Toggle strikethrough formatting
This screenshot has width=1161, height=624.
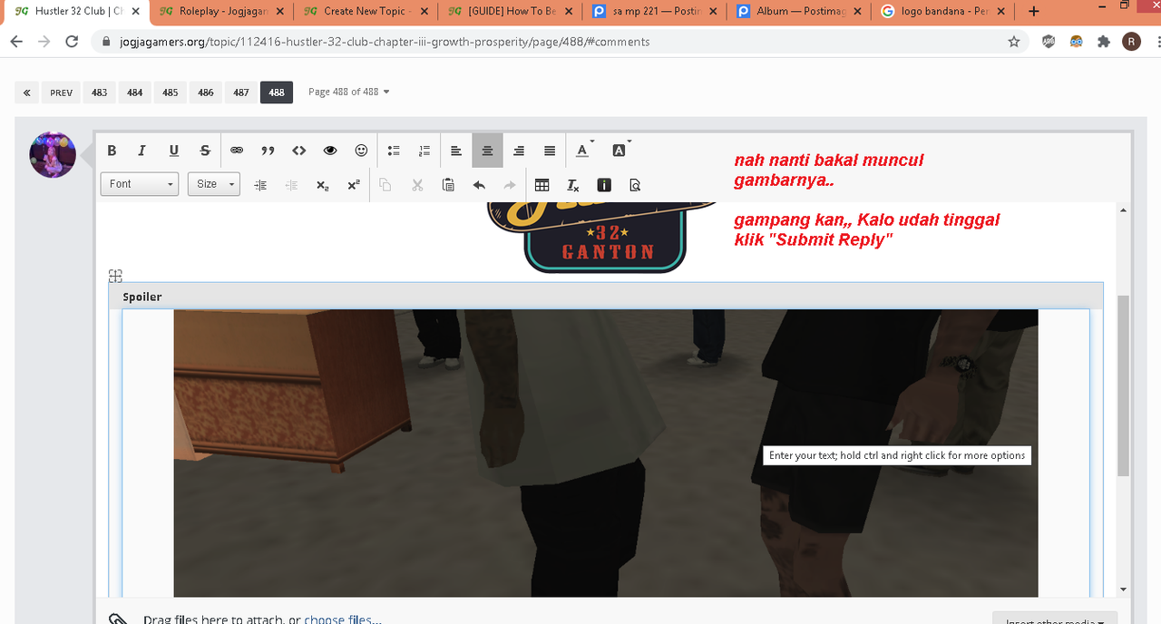(x=205, y=151)
